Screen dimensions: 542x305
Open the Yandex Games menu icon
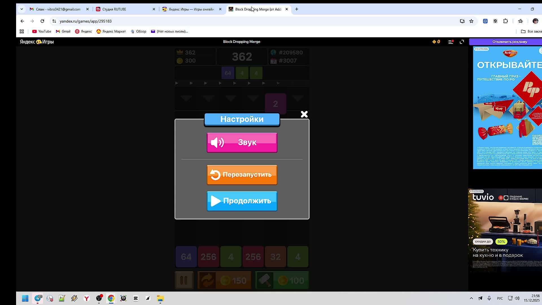tap(451, 42)
